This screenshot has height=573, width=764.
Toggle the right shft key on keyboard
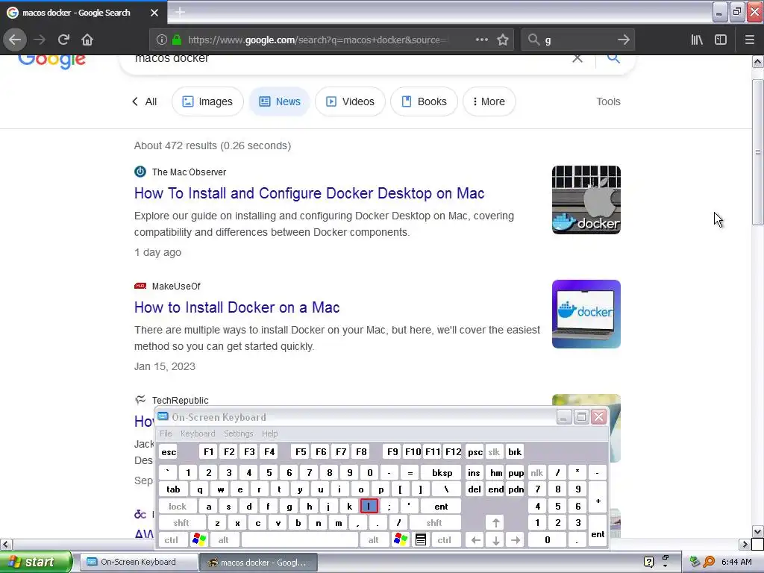click(434, 523)
